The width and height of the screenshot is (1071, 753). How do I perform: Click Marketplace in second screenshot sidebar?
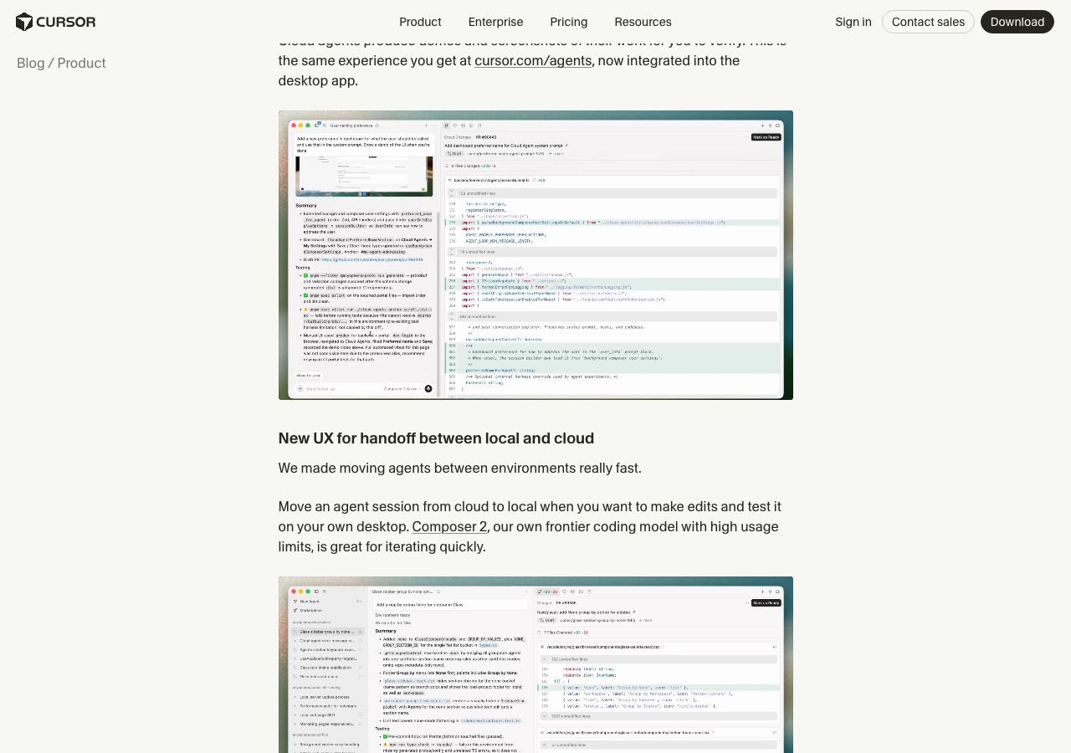[310, 610]
